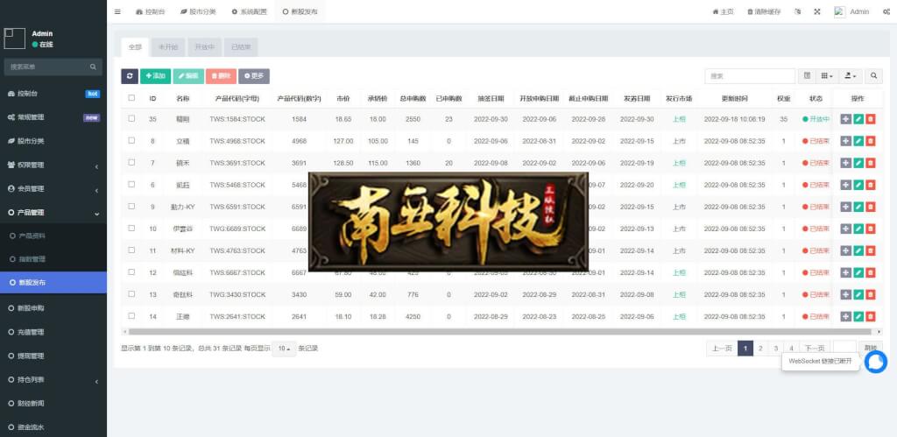Check the checkbox for row ID 14
The image size is (897, 437).
[x=131, y=316]
